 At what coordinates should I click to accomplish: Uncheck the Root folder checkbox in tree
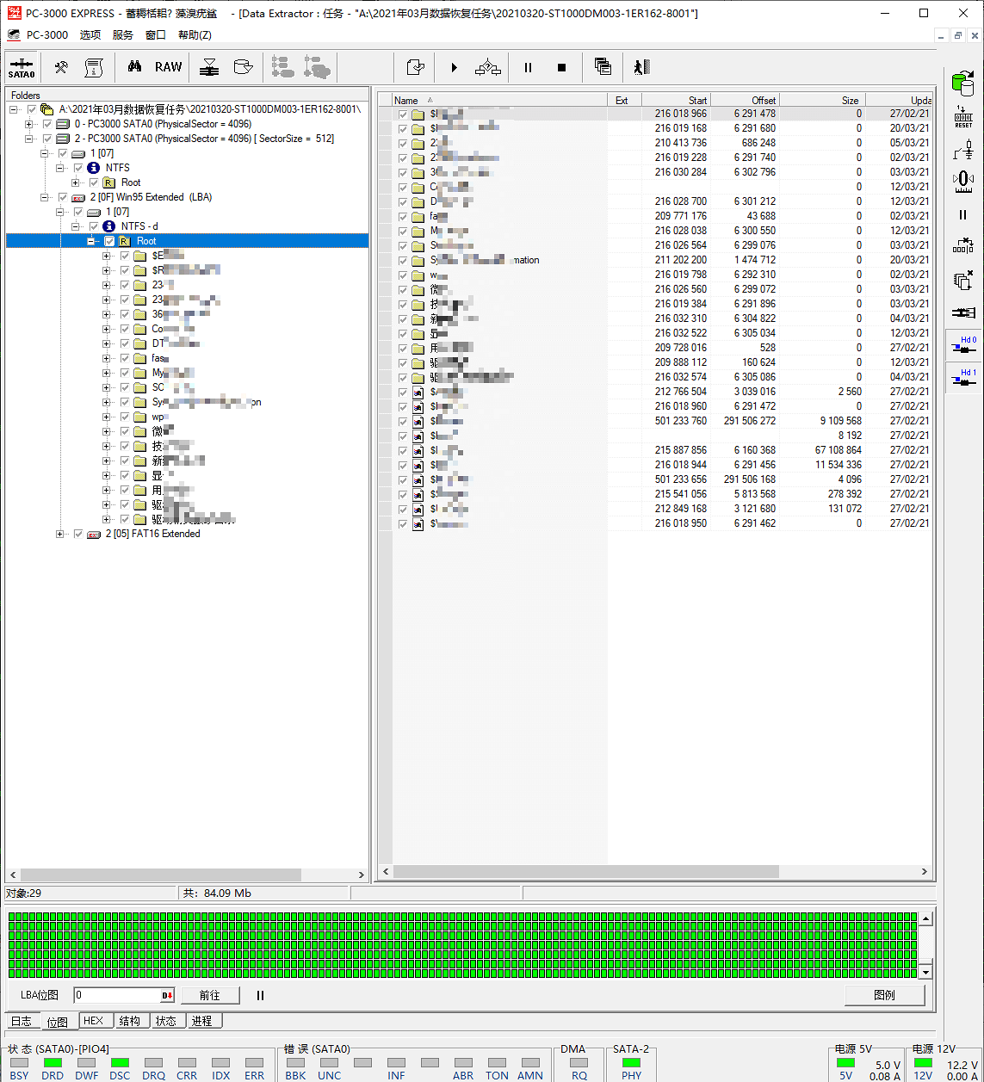click(109, 241)
